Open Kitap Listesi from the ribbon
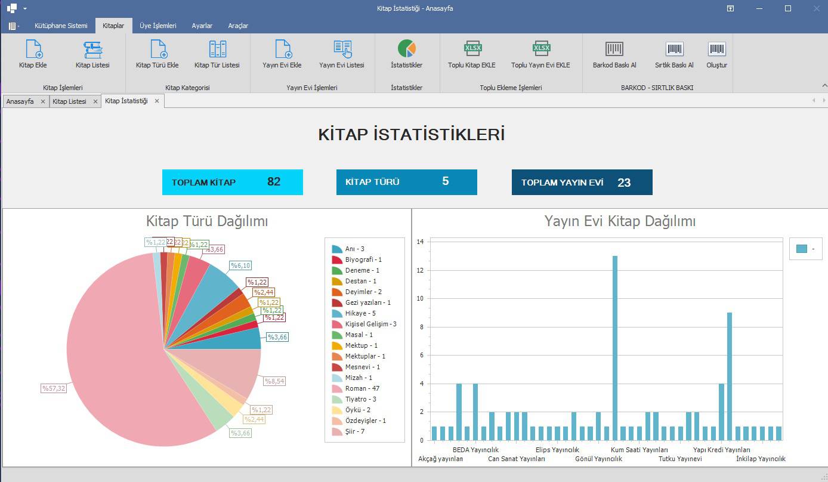The width and height of the screenshot is (828, 482). click(x=92, y=54)
